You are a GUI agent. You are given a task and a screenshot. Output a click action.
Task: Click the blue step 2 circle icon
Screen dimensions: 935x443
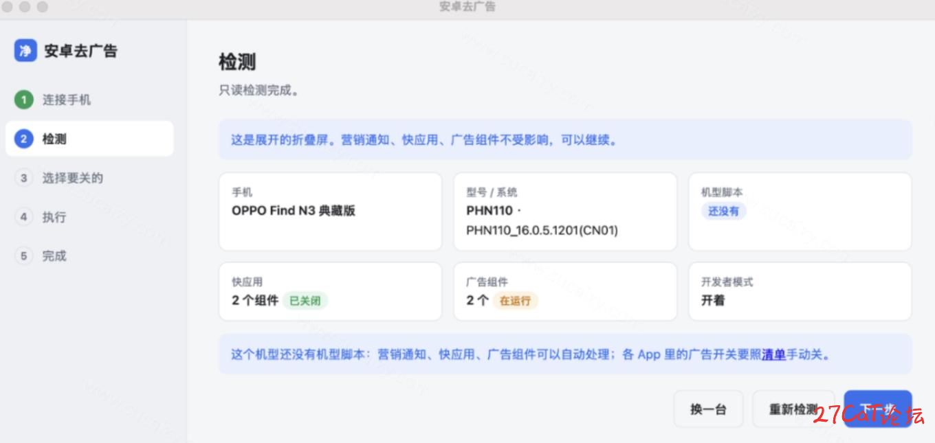(x=23, y=139)
